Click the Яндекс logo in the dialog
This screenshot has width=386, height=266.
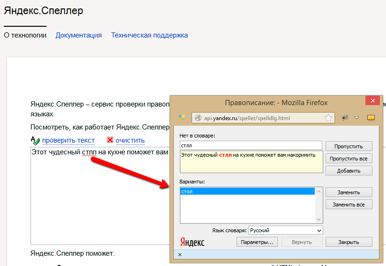[192, 242]
